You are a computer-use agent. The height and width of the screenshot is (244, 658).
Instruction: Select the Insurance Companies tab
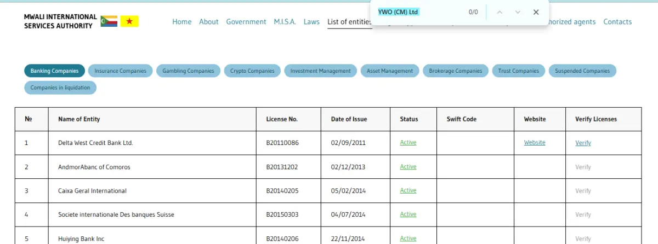click(121, 71)
